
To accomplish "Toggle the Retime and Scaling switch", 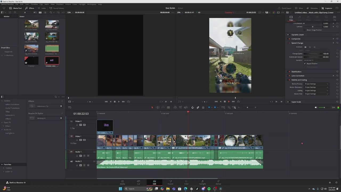I will click(289, 80).
